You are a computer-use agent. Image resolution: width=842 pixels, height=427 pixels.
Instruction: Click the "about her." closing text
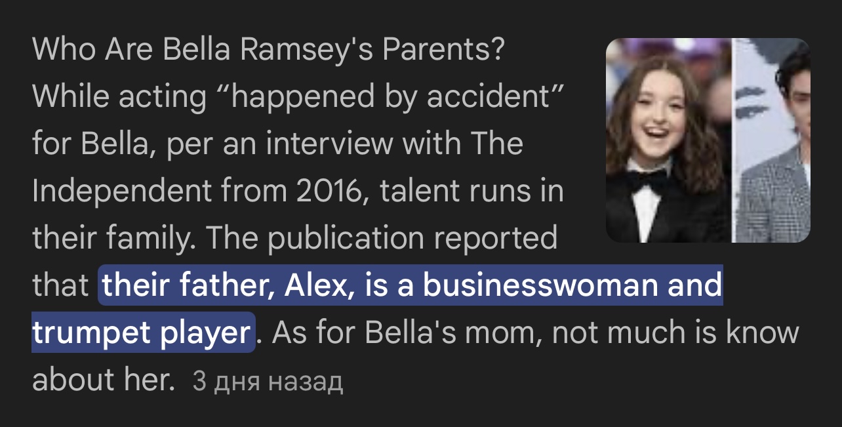104,380
